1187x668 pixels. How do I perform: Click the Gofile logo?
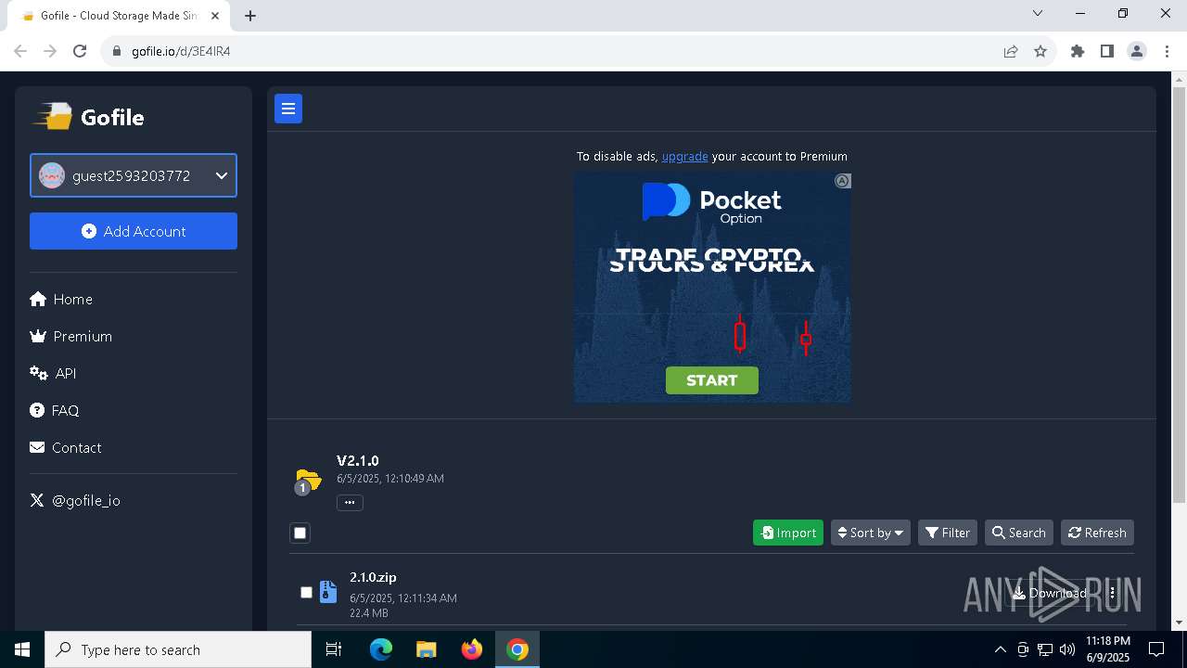(90, 117)
